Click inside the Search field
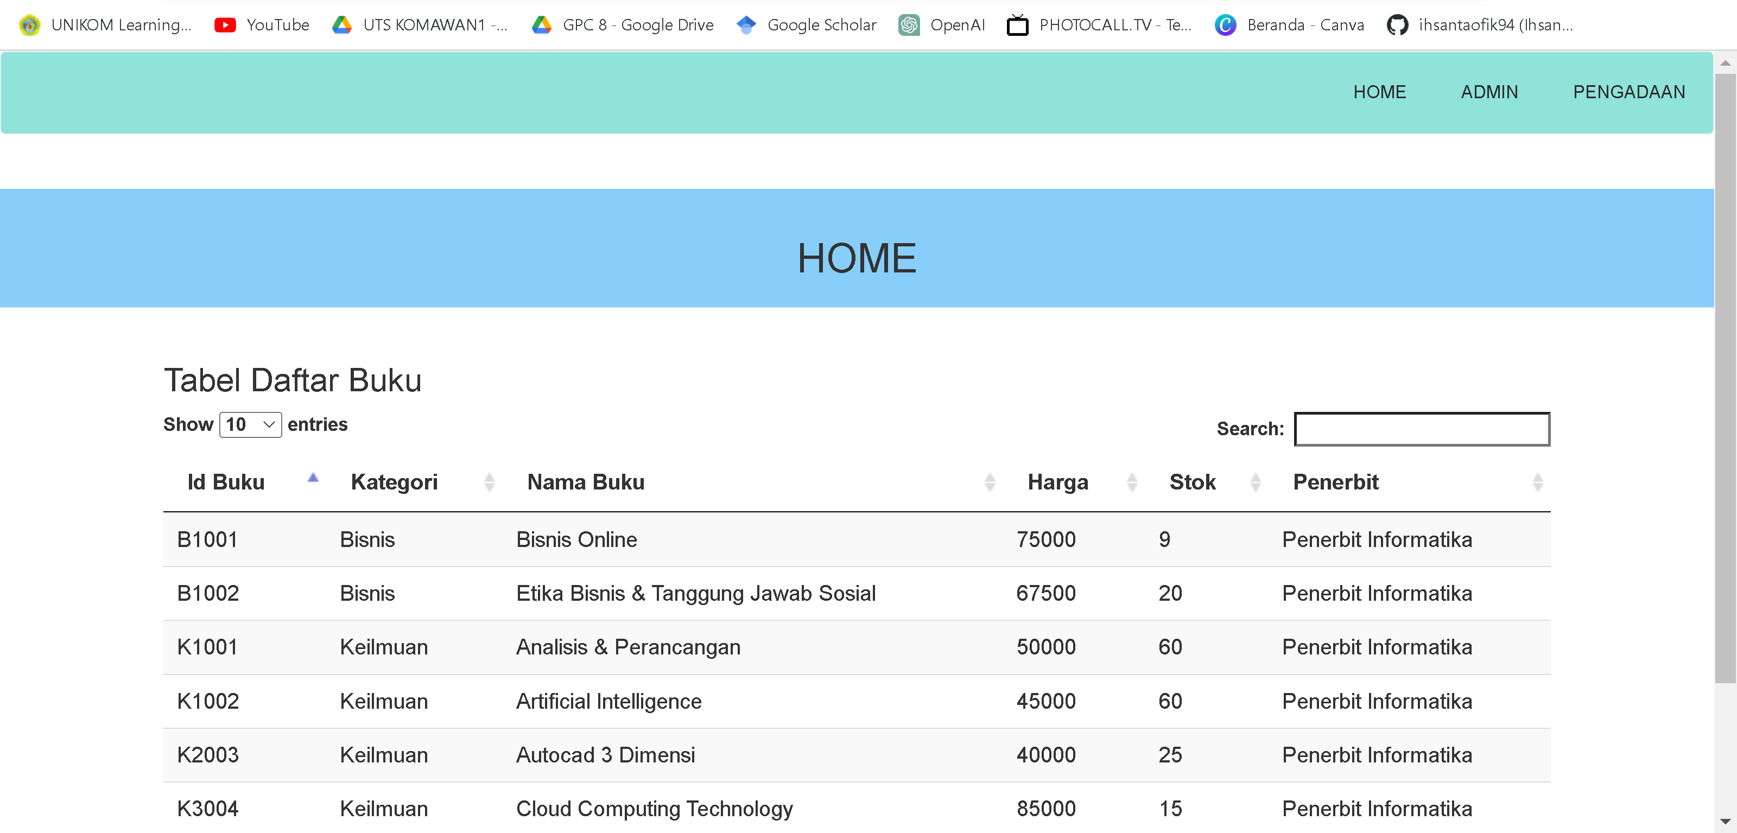This screenshot has height=833, width=1737. (1422, 429)
